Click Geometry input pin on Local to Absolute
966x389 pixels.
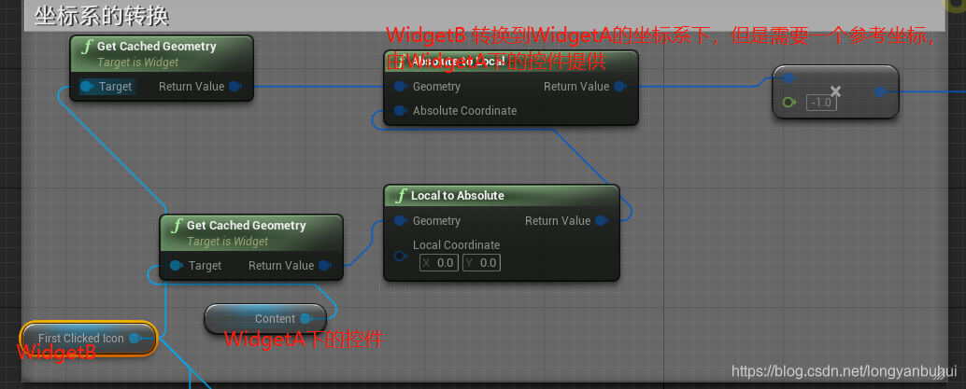pyautogui.click(x=400, y=221)
